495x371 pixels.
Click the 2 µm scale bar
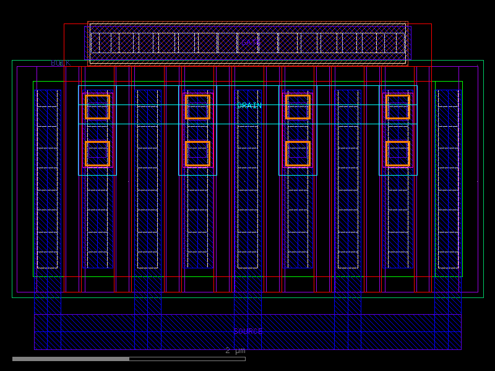point(234,351)
